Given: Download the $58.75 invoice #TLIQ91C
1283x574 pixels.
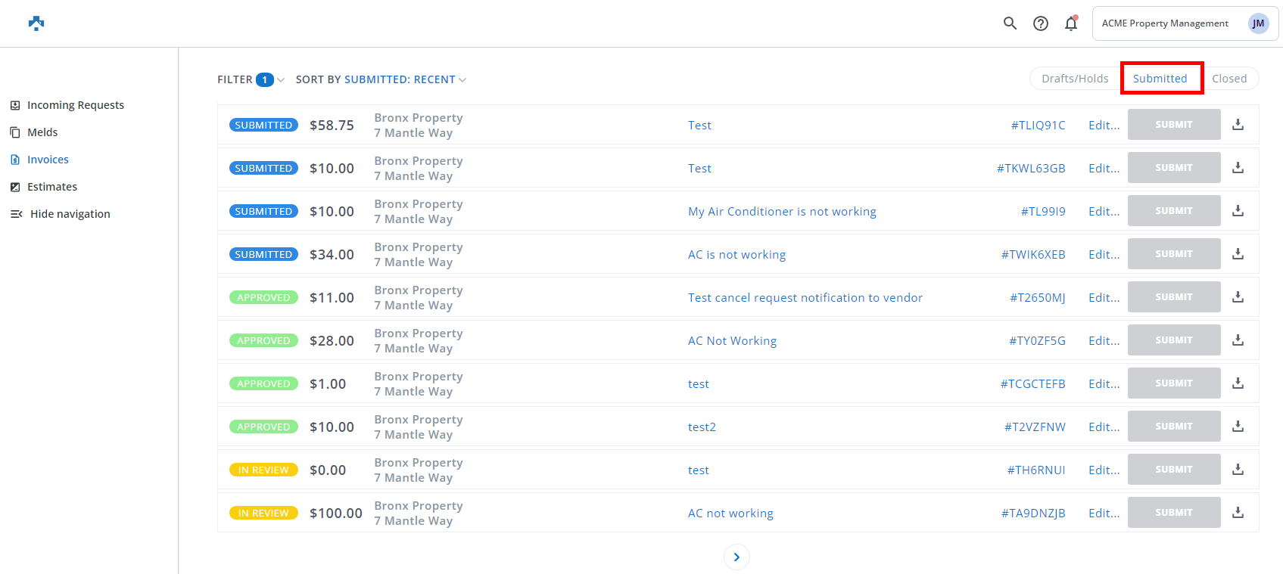Looking at the screenshot, I should click(x=1238, y=125).
